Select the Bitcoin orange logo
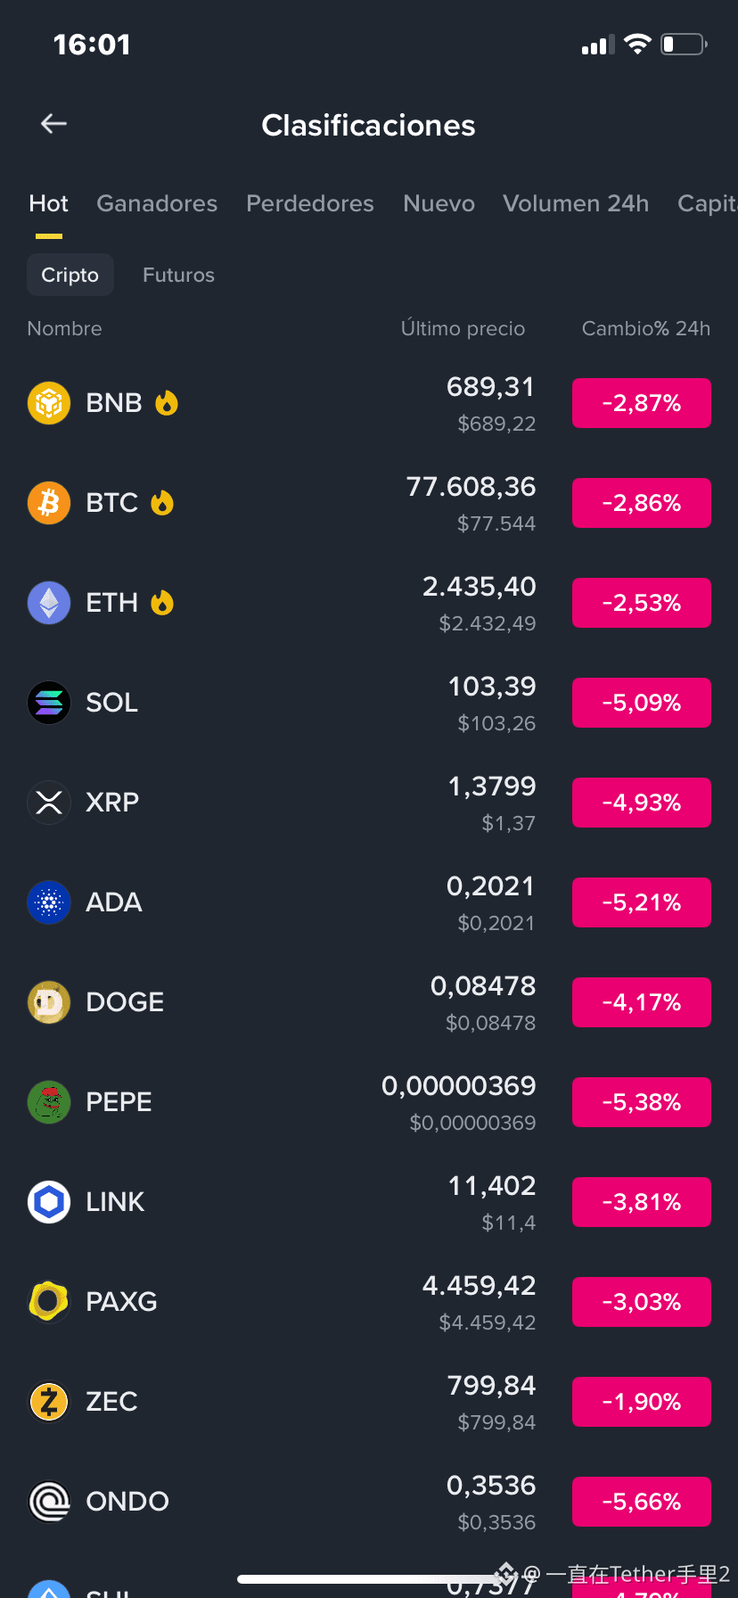This screenshot has height=1598, width=738. (49, 503)
